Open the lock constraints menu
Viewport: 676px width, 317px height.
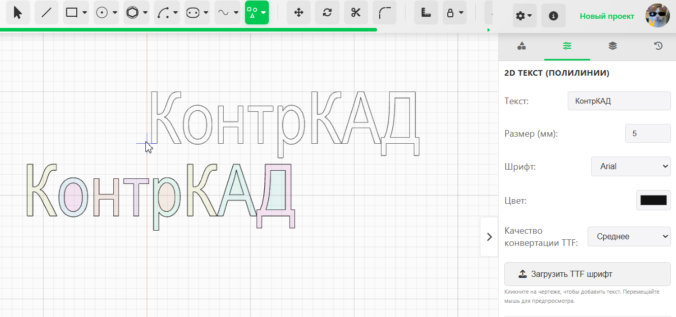[454, 13]
